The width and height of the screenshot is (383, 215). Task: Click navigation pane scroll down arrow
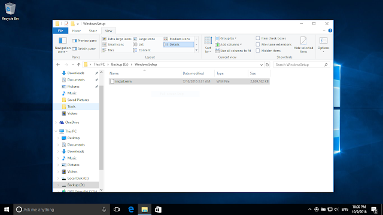click(101, 190)
